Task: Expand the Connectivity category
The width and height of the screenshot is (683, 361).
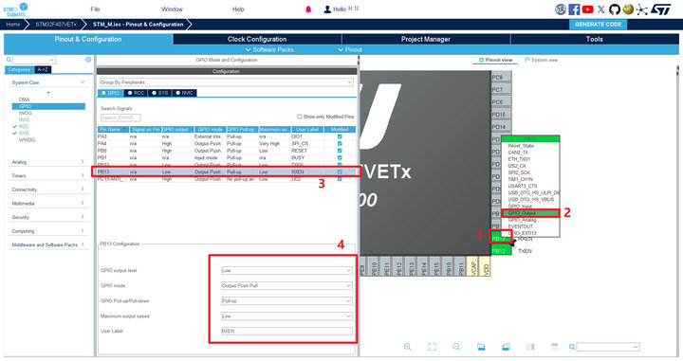Action: click(x=48, y=190)
